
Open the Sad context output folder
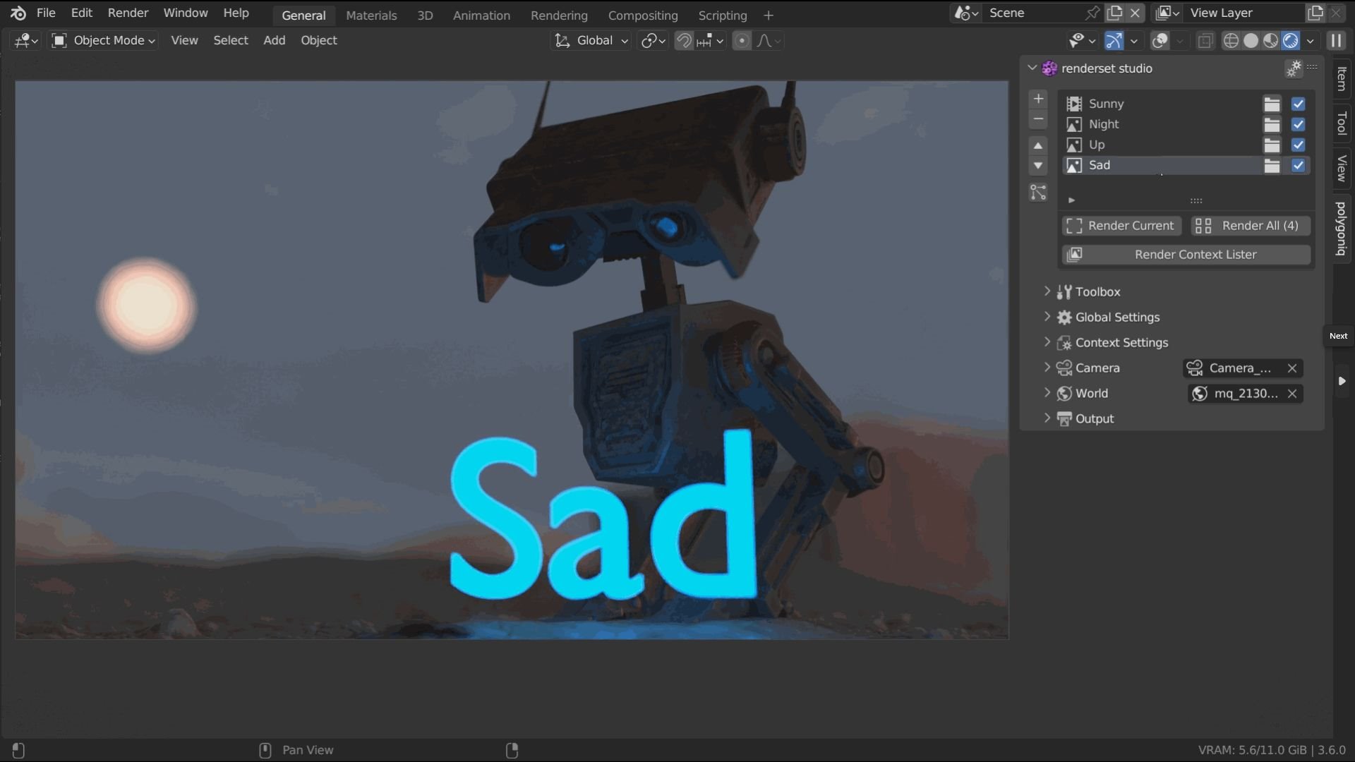(x=1272, y=165)
